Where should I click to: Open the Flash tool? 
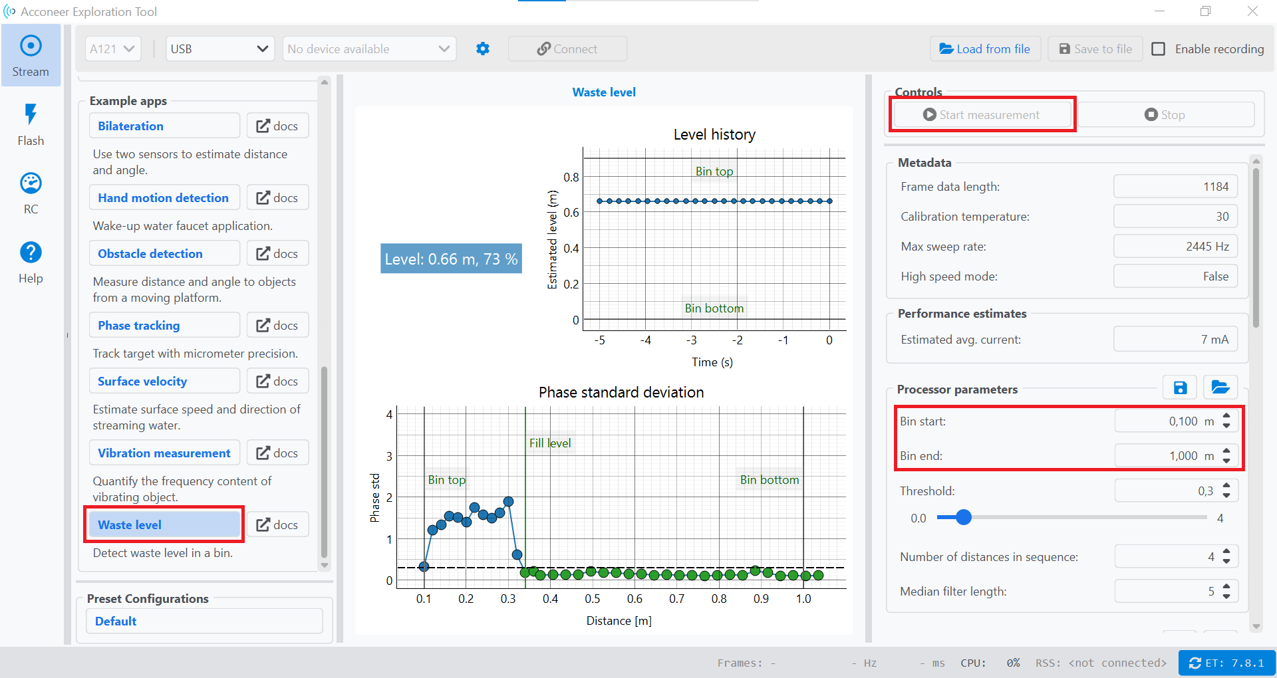(x=31, y=124)
